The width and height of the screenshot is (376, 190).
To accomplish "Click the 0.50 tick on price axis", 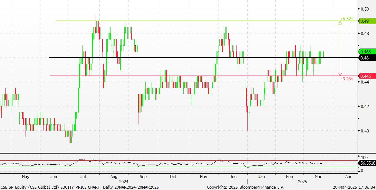I will [364, 9].
